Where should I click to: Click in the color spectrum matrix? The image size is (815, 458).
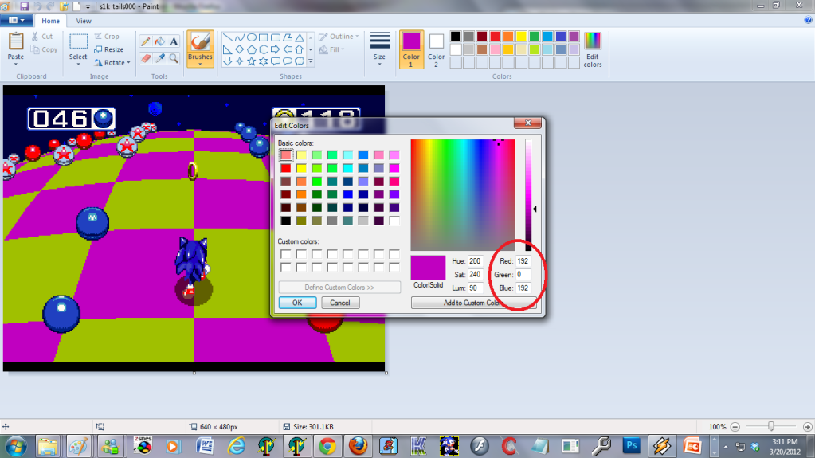tap(463, 195)
